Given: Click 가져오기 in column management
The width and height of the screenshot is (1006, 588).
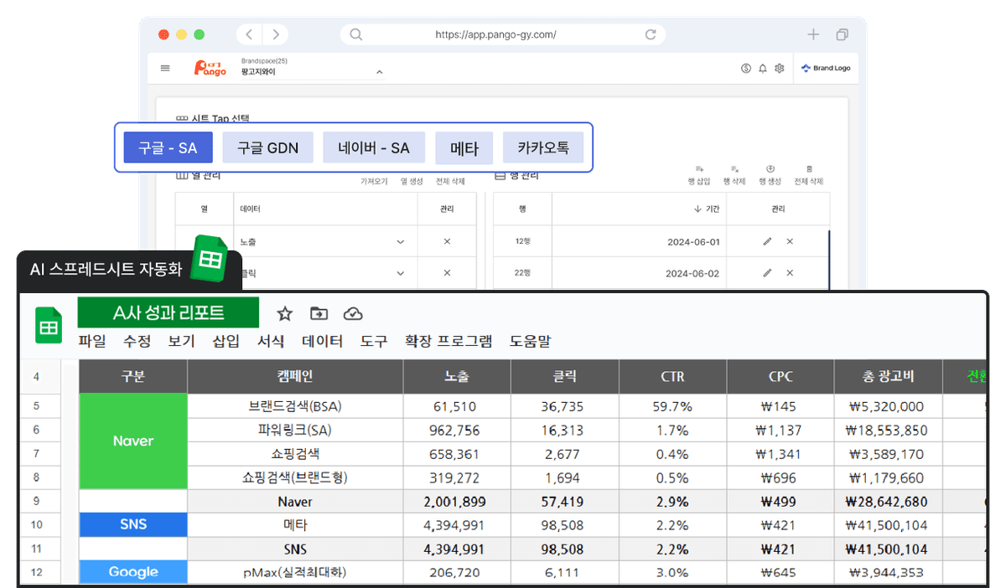Looking at the screenshot, I should pyautogui.click(x=374, y=181).
